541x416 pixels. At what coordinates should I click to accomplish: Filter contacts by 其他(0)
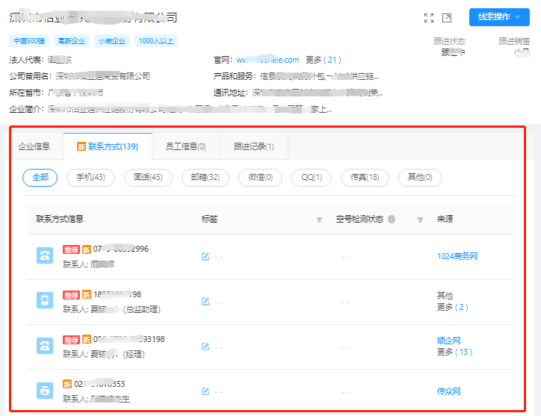420,177
